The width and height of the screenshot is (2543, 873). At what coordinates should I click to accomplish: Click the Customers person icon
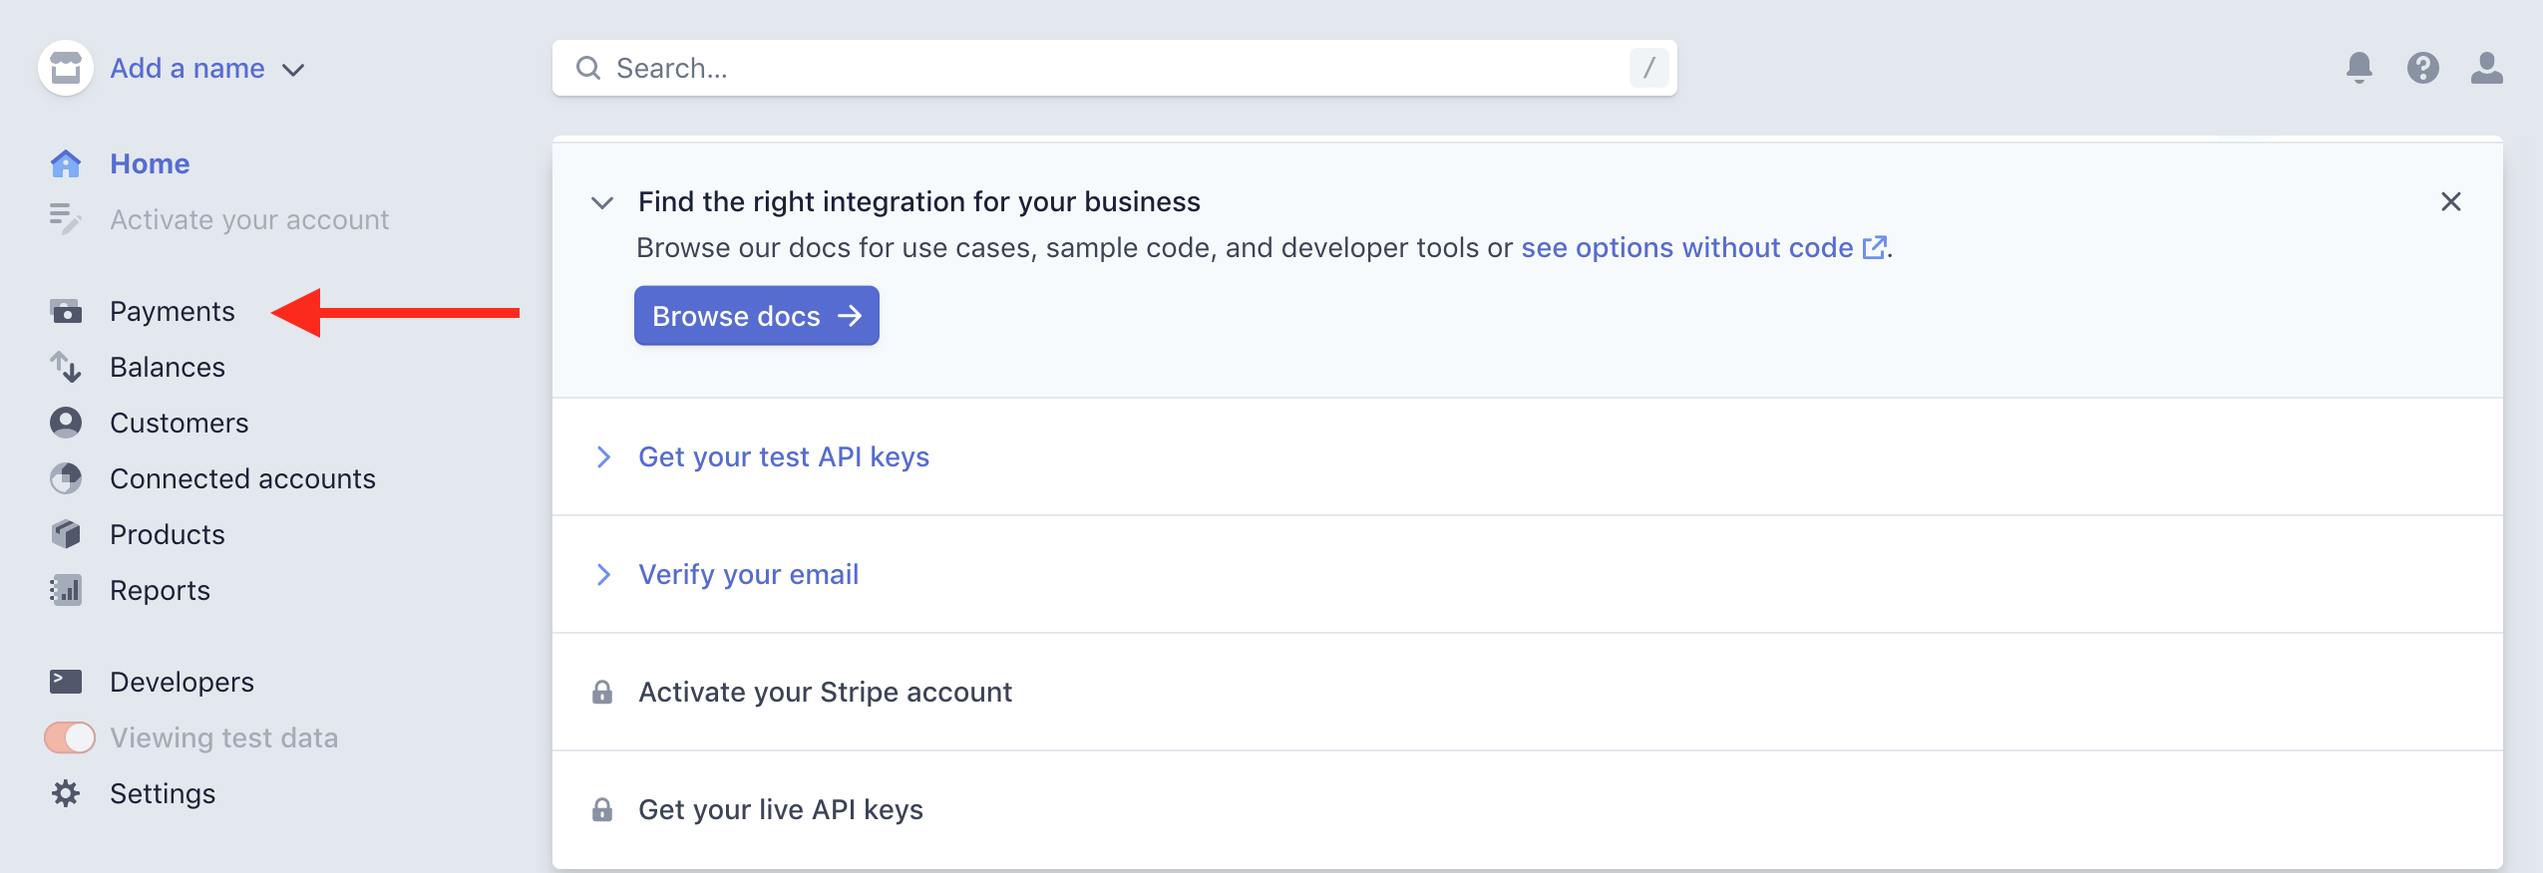click(x=66, y=423)
